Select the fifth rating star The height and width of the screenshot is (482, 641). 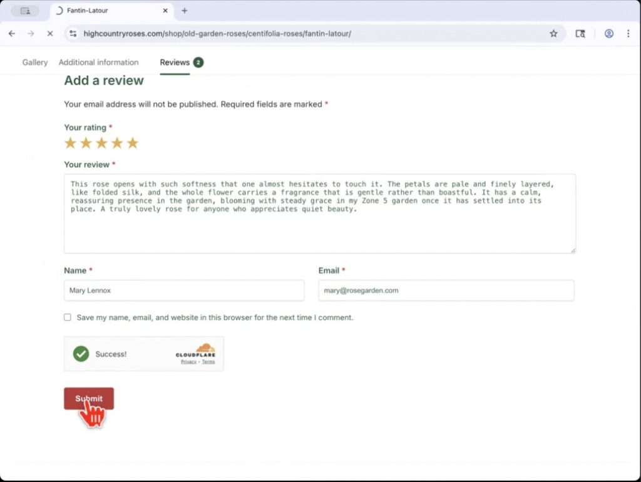click(x=132, y=143)
